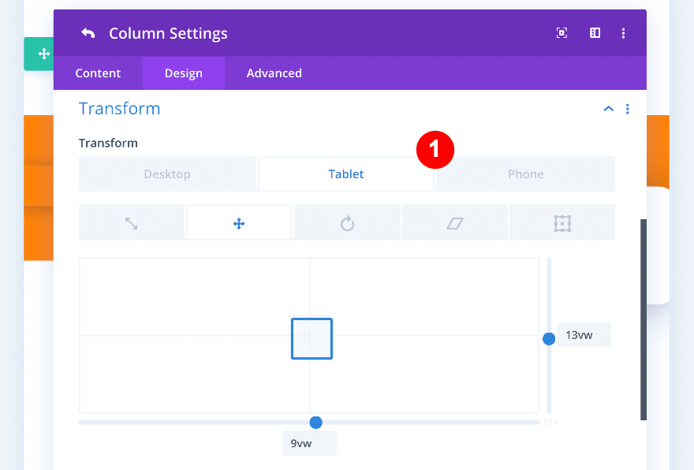Select the Scale transform tool
The width and height of the screenshot is (694, 470).
point(131,222)
